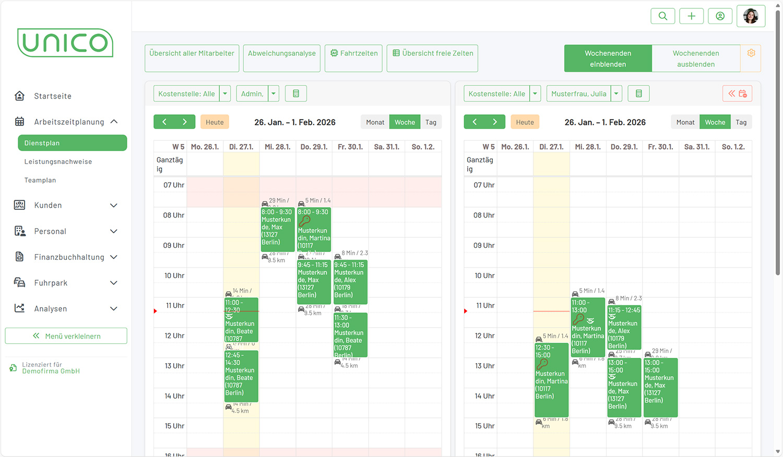The image size is (783, 457).
Task: Open the user account circle icon
Action: coord(720,16)
